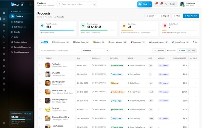The image size is (202, 128).
Task: Toggle the dark mode moon icon
Action: pyautogui.click(x=166, y=4)
